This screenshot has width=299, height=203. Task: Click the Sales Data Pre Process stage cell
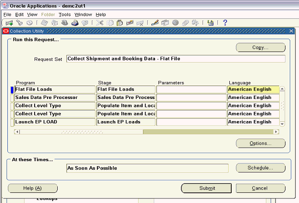pyautogui.click(x=126, y=98)
